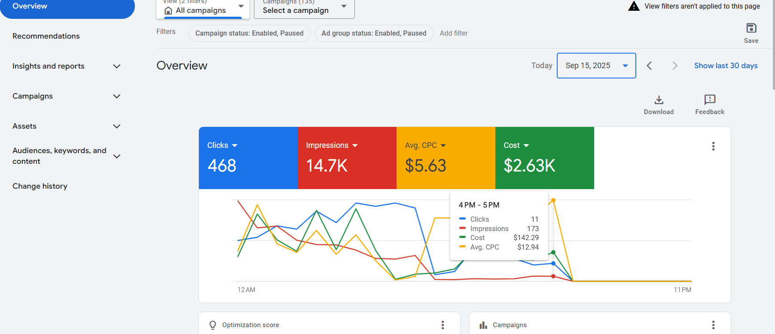
Task: Click the page vertical scrollbar
Action: tap(773, 45)
